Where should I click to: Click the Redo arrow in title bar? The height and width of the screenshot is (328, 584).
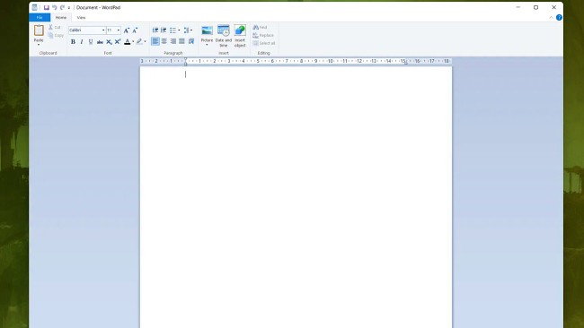pyautogui.click(x=62, y=7)
